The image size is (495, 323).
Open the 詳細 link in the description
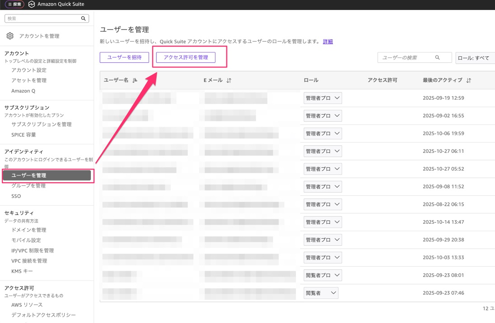pyautogui.click(x=328, y=42)
